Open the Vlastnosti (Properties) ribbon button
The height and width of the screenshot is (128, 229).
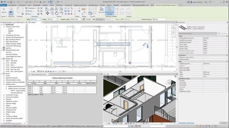click(11, 13)
